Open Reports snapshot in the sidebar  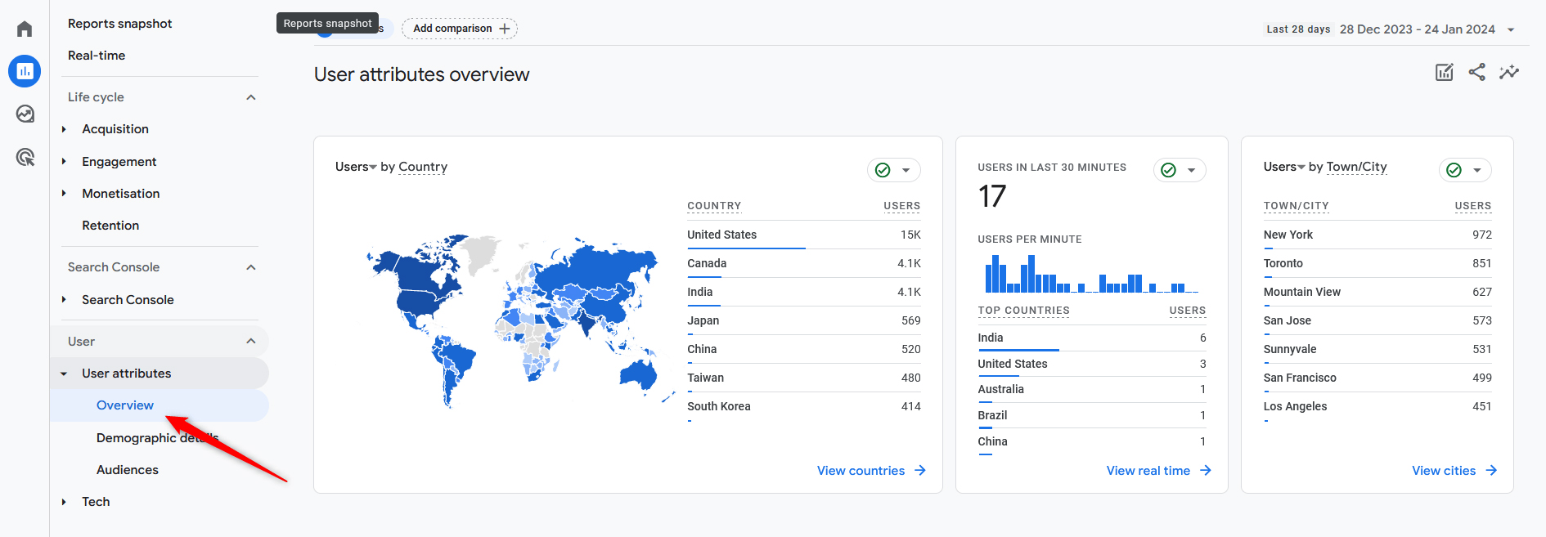(x=119, y=24)
